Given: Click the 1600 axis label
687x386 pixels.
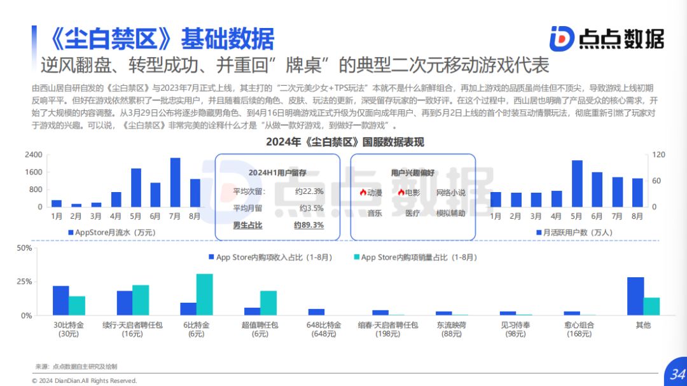Looking at the screenshot, I should 34,172.
